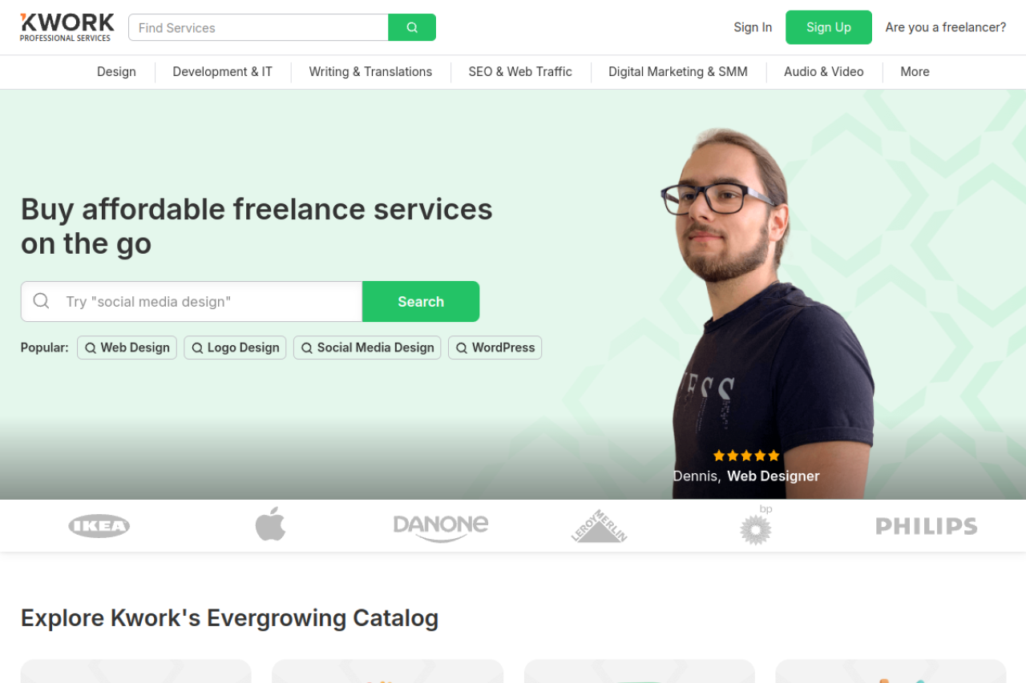The width and height of the screenshot is (1026, 683).
Task: Click the Leroy Merlin brand logo
Action: point(600,526)
